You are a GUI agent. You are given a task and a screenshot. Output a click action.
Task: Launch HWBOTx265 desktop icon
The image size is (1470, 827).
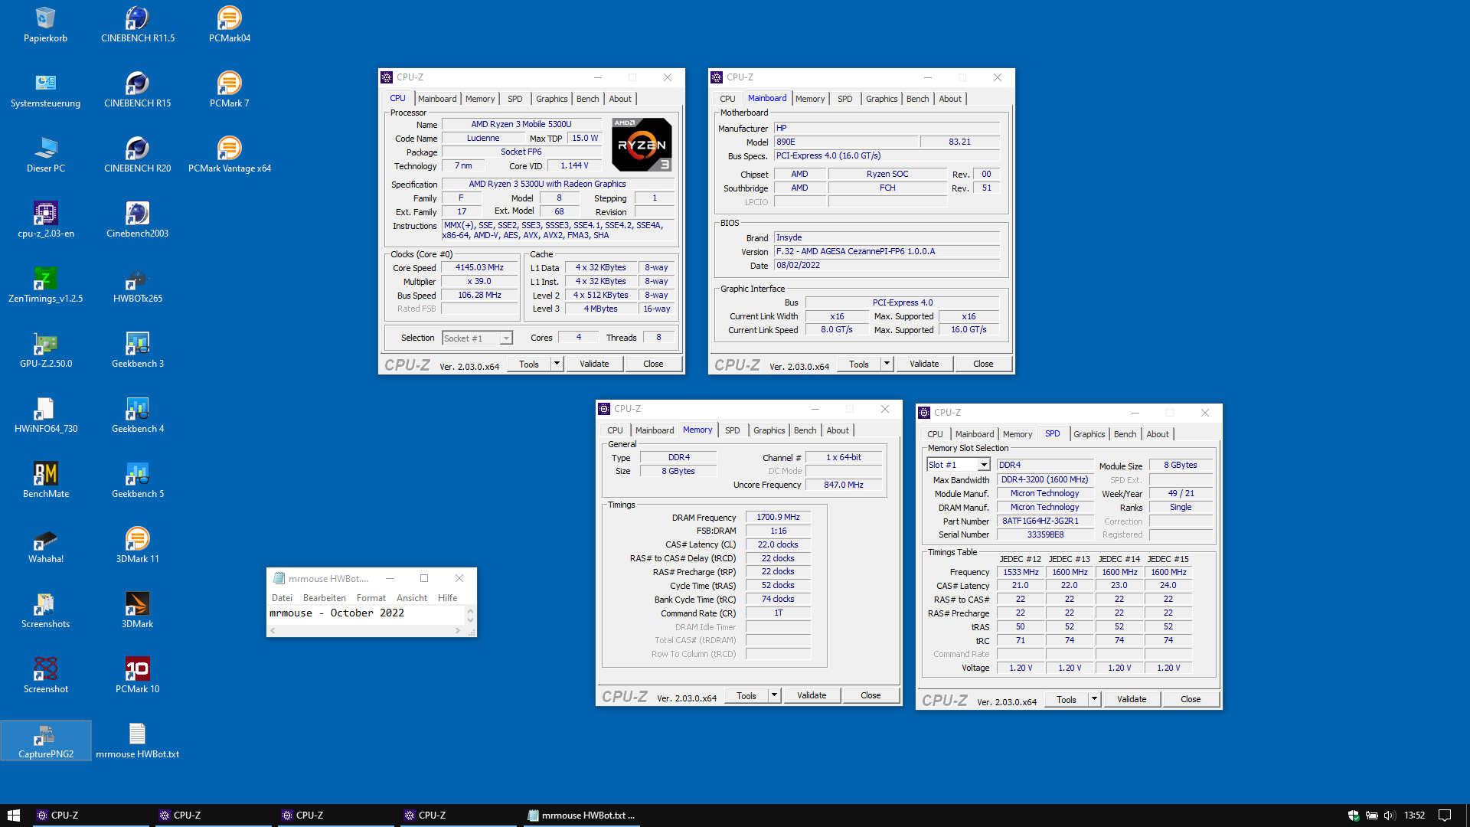[138, 285]
